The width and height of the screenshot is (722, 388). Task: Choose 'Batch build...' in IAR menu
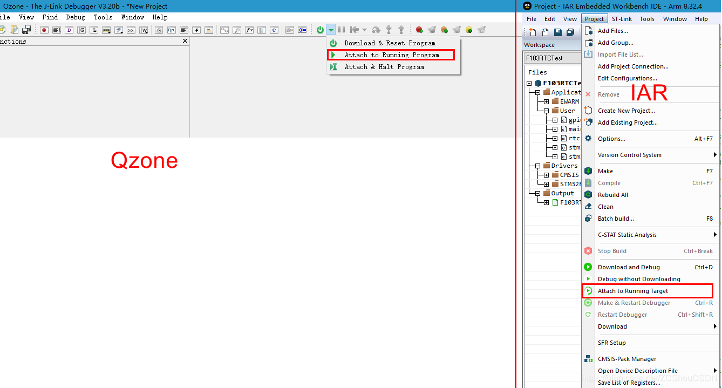click(x=650, y=219)
